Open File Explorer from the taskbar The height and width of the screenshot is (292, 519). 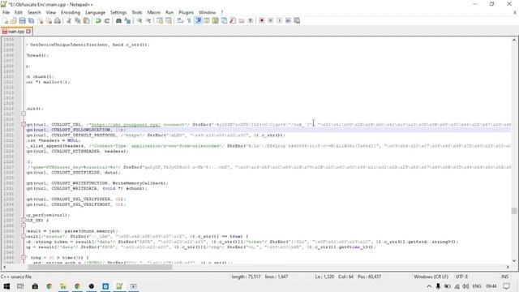coord(63,286)
